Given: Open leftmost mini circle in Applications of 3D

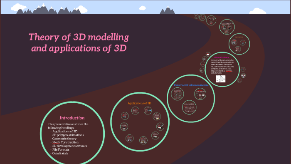Looking at the screenshot, I should click(x=124, y=127).
